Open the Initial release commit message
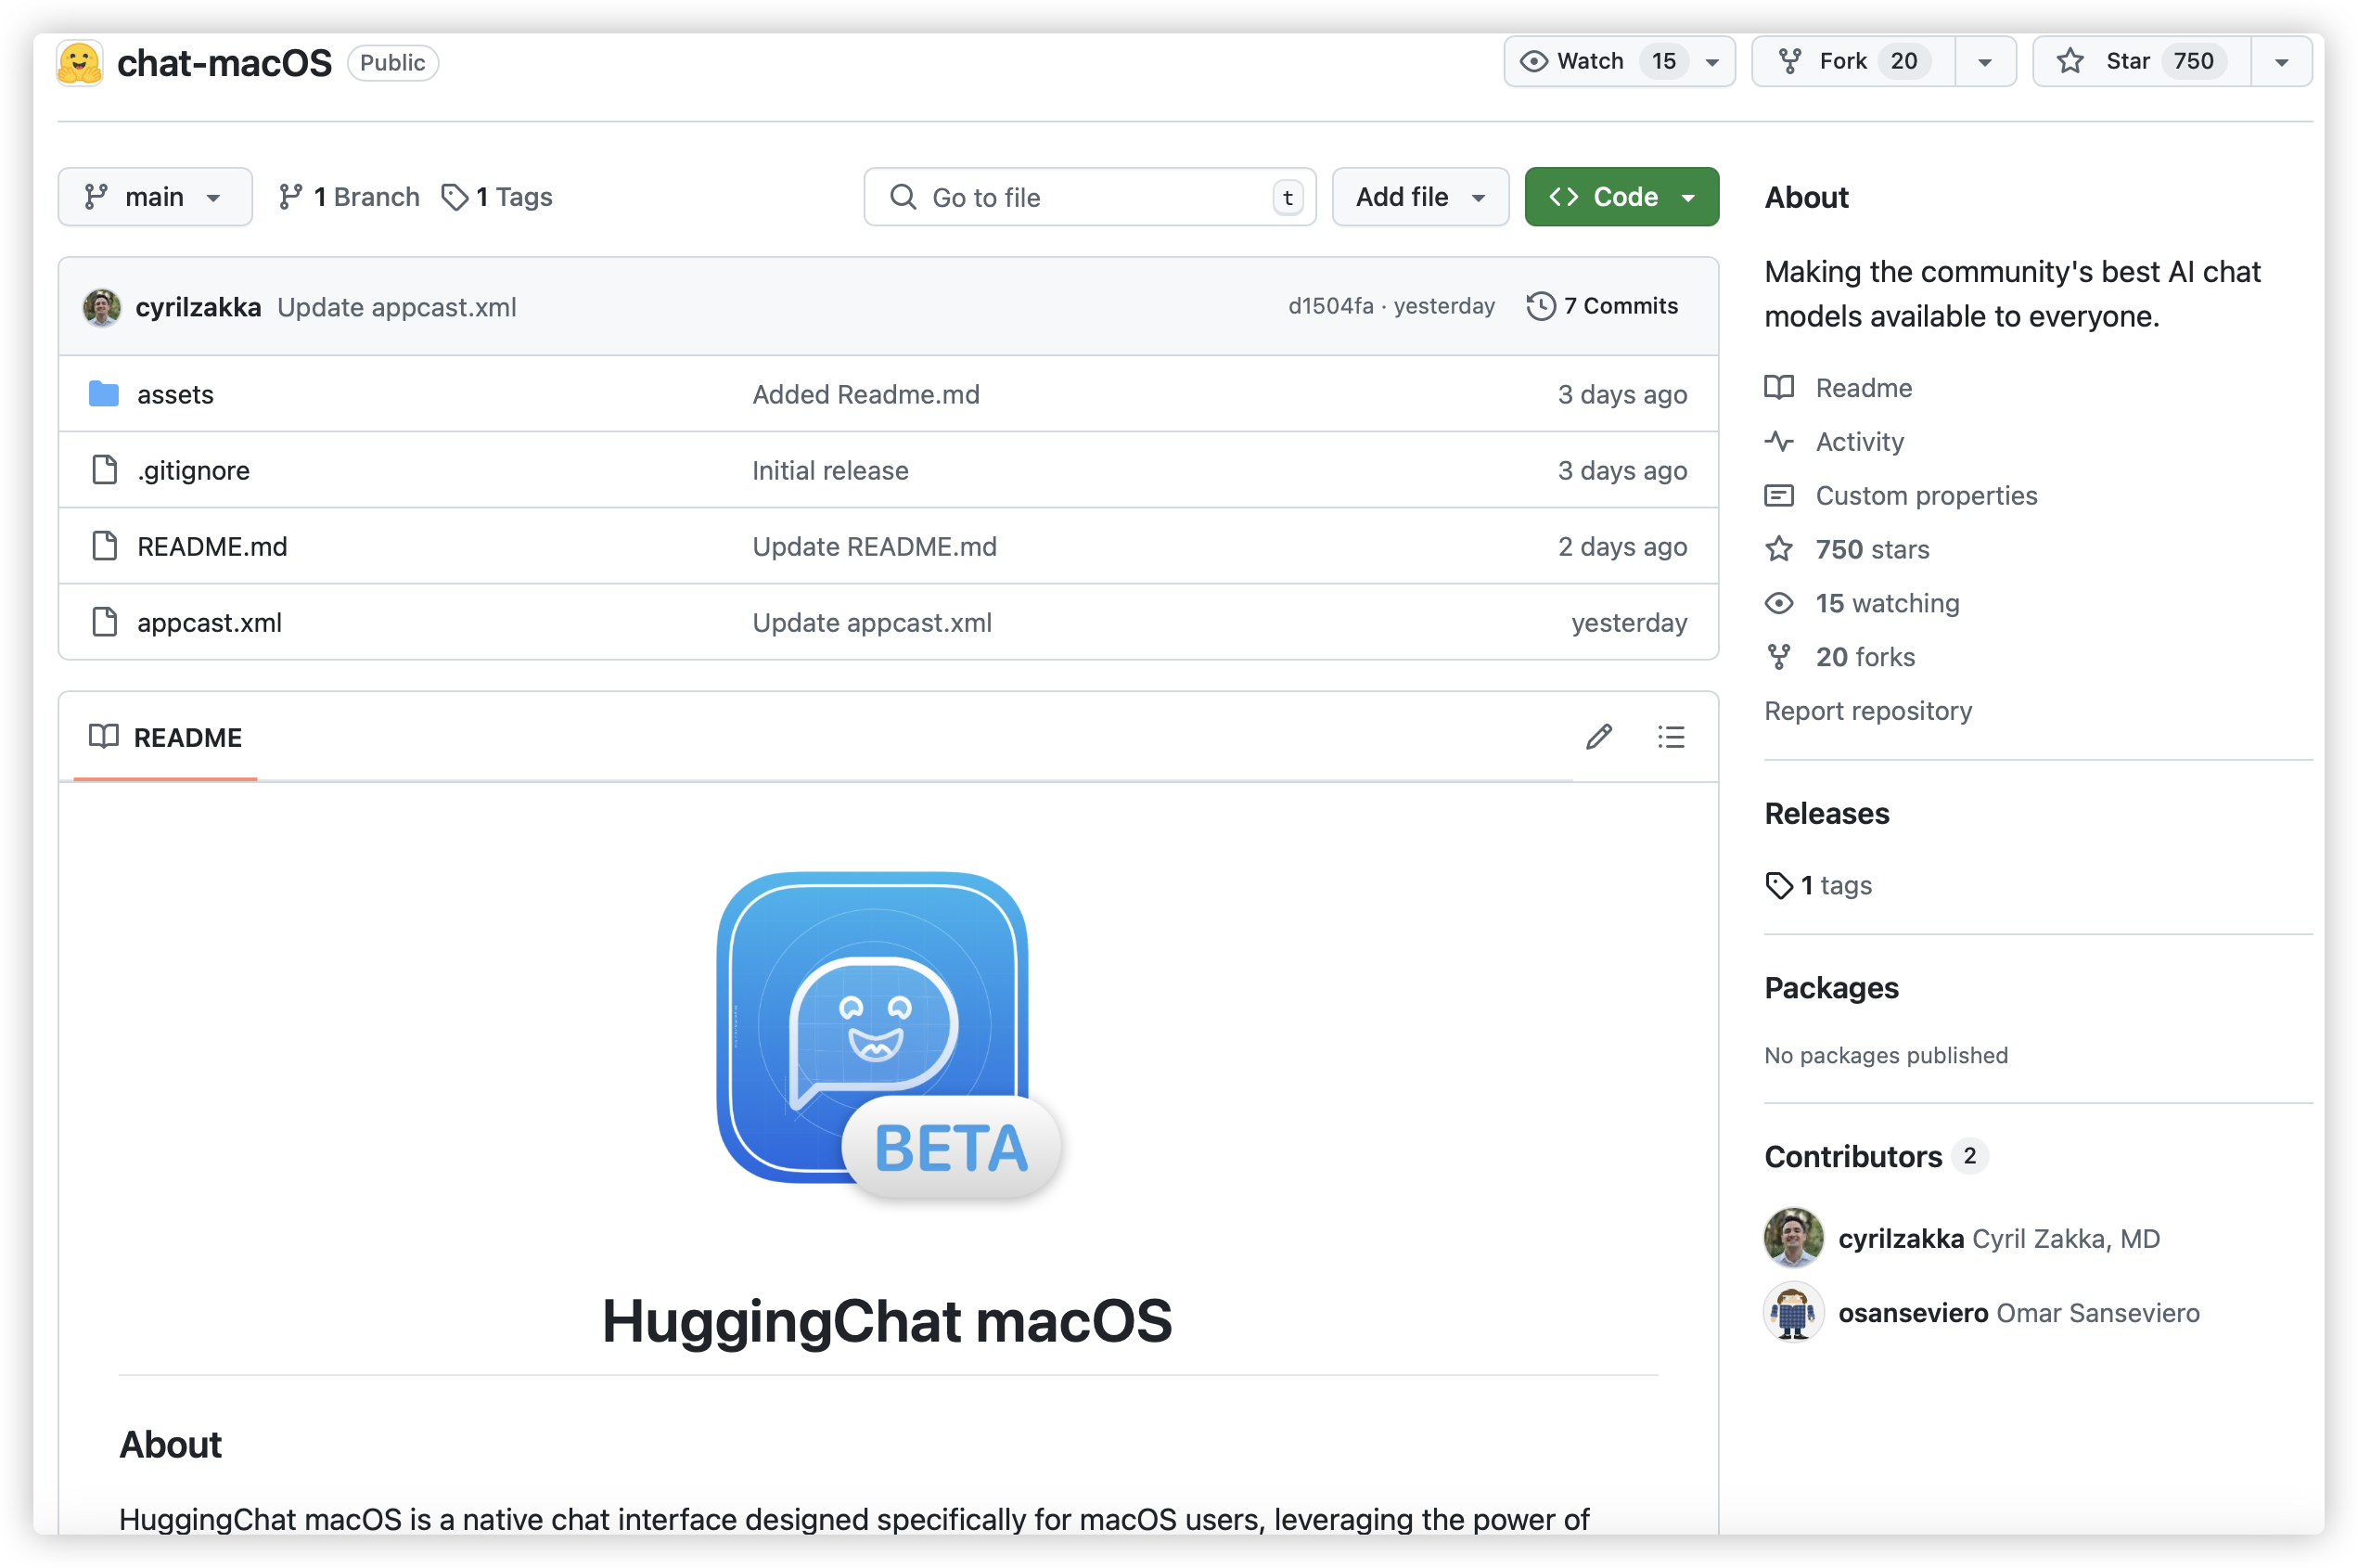This screenshot has height=1568, width=2358. [x=829, y=470]
